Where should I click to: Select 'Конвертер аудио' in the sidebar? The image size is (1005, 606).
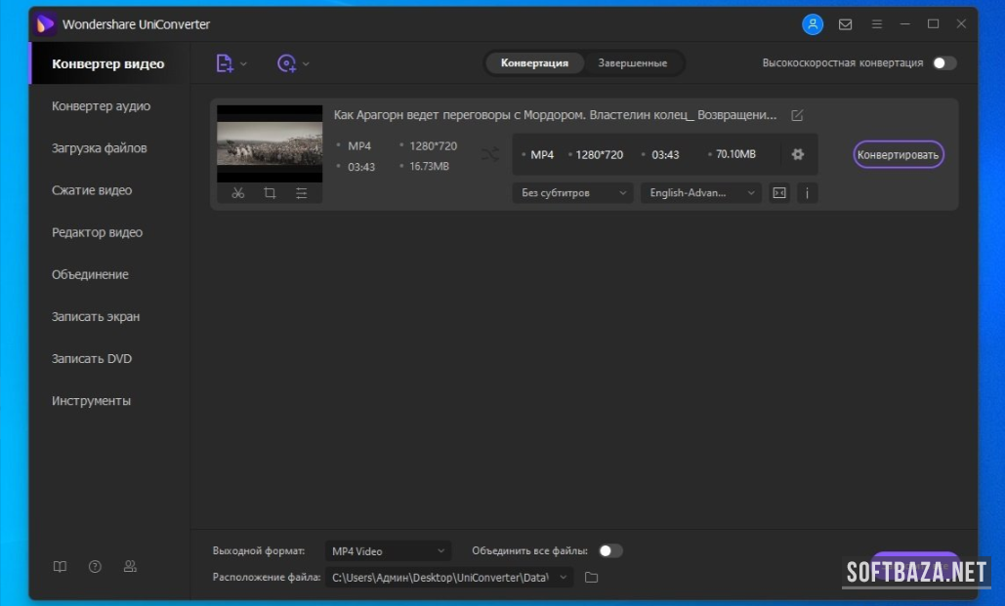pos(101,106)
